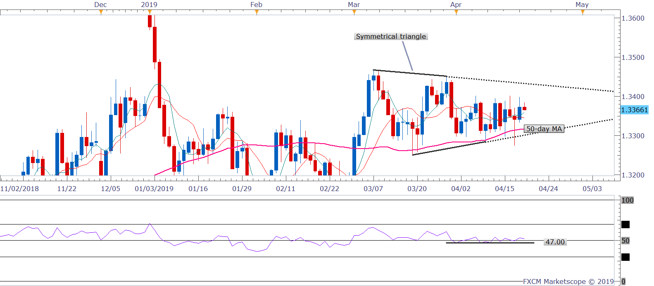The image size is (654, 286).
Task: Select the Mar month marker triangle
Action: [354, 12]
